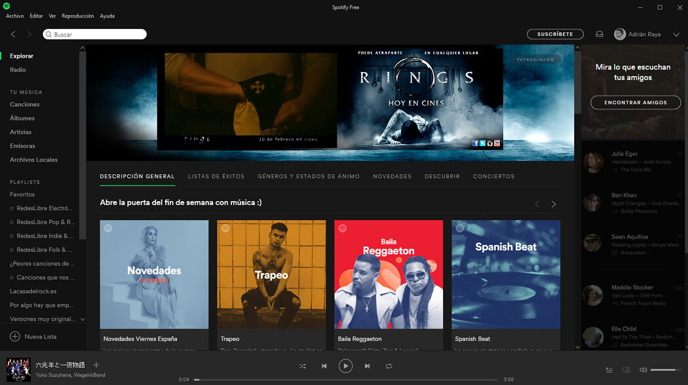Switch to the CONCIERTOS tab
The image size is (688, 385).
click(493, 176)
